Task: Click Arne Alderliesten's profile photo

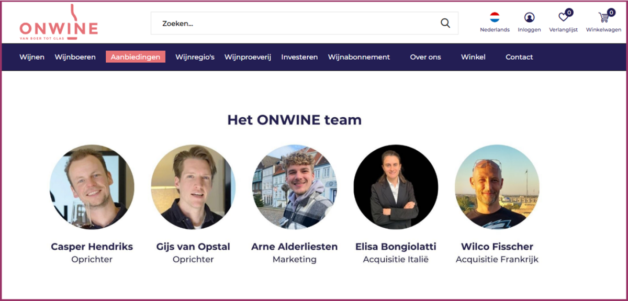Action: (295, 187)
